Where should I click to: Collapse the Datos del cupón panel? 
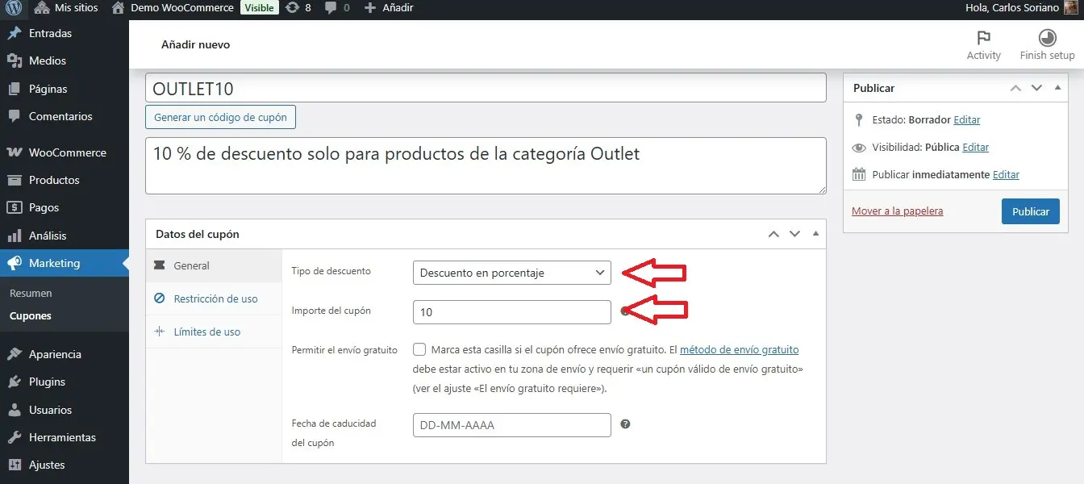[x=815, y=234]
